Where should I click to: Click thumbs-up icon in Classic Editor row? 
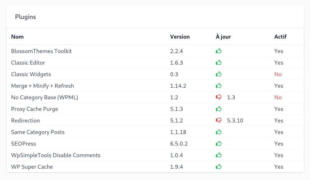218,63
